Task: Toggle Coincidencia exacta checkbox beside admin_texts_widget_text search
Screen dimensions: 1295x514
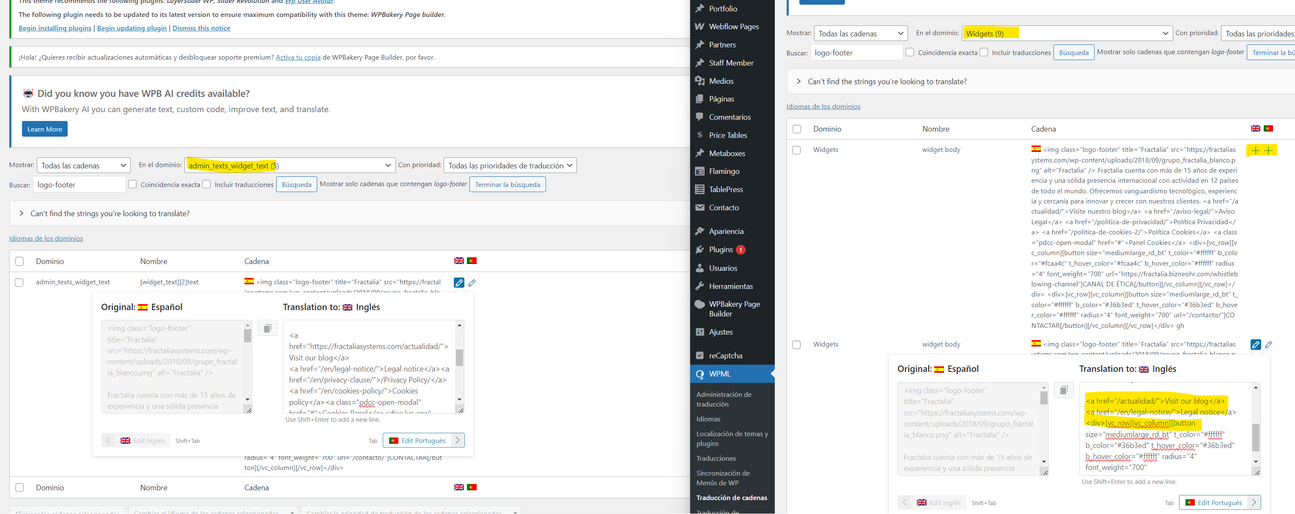Action: tap(132, 184)
